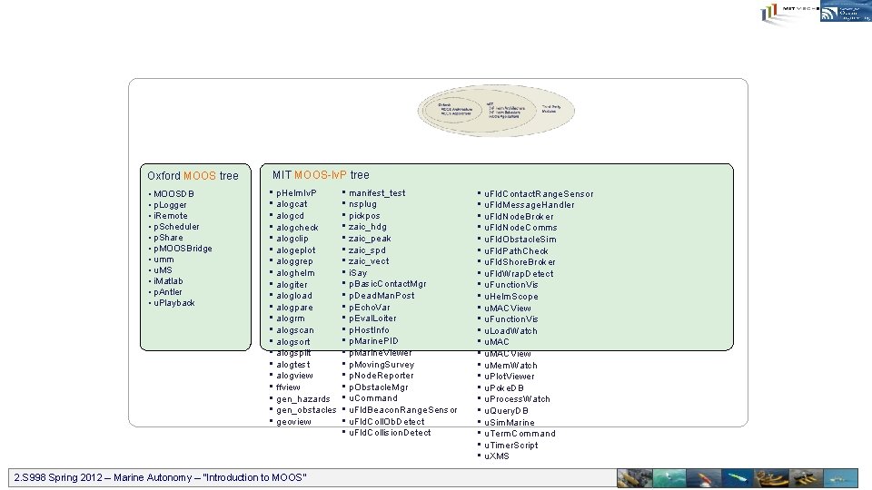Click the 'aloghelm' entry

click(295, 273)
